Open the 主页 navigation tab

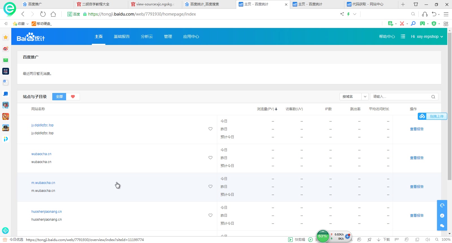pyautogui.click(x=99, y=36)
